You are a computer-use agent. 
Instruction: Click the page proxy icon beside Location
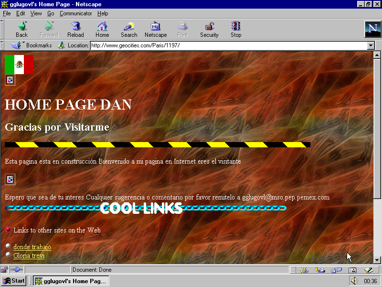tap(62, 45)
